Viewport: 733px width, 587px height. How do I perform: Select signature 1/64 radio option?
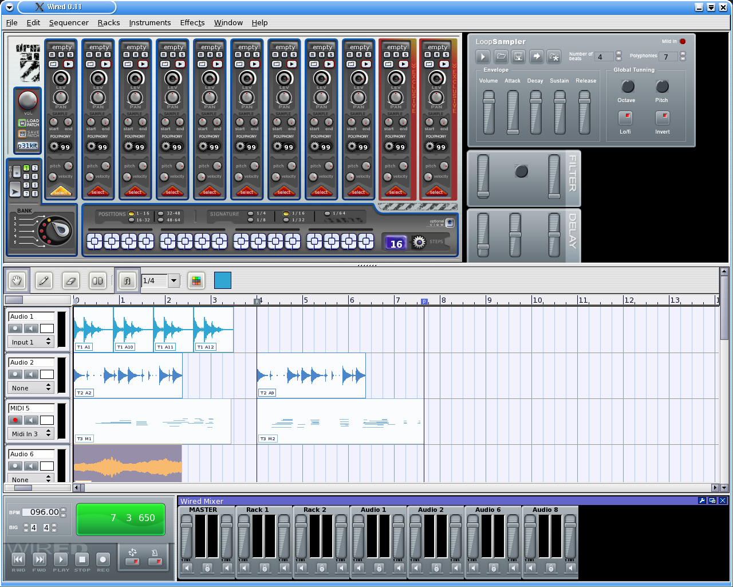[x=328, y=213]
